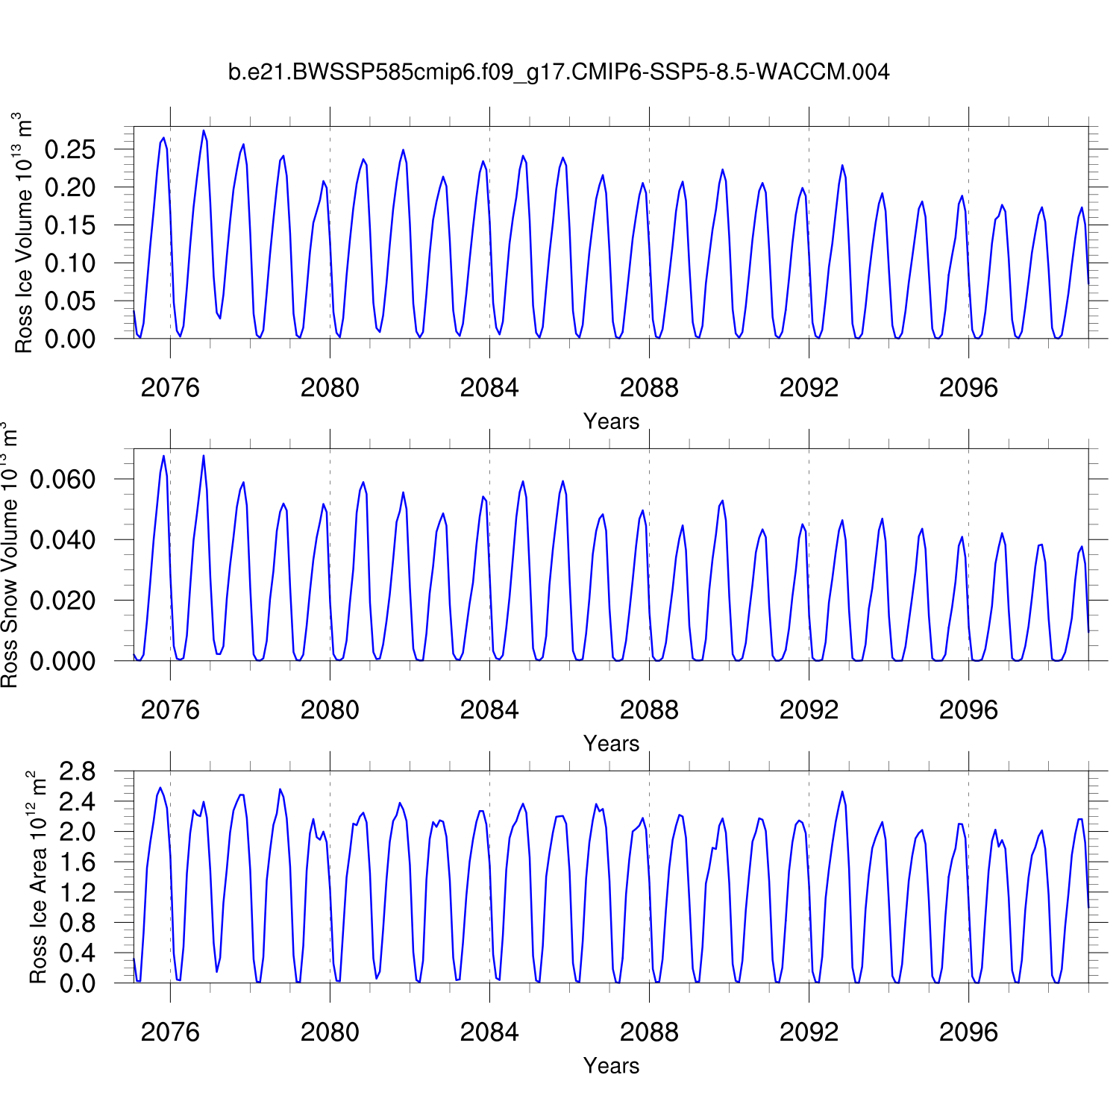The width and height of the screenshot is (1119, 1119).
Task: Click the Years label under the bottom panel
Action: point(611,1066)
